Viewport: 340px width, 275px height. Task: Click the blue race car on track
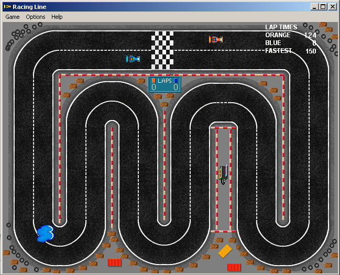pos(133,59)
